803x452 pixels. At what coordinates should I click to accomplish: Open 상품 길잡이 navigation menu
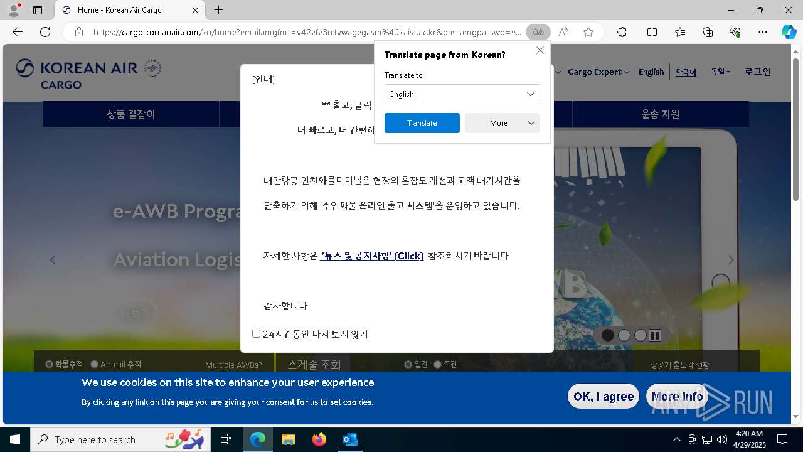pos(131,114)
